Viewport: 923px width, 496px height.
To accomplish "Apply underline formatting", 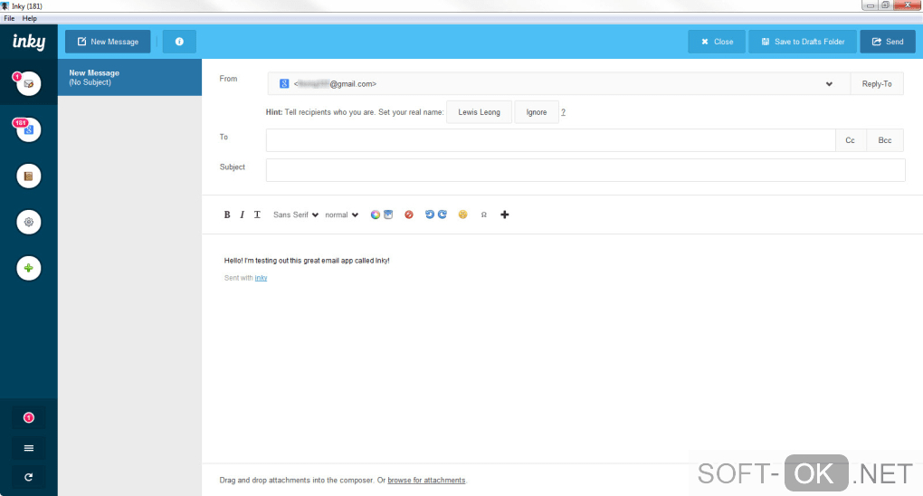I will [257, 215].
